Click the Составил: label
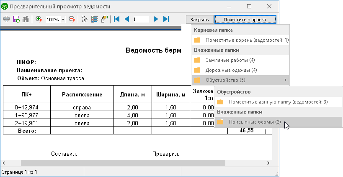The width and height of the screenshot is (343, 177). [x=64, y=154]
